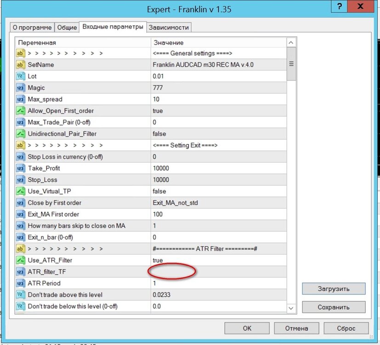Image resolution: width=380 pixels, height=345 pixels.
Task: Click the Сброс reset button
Action: (346, 328)
